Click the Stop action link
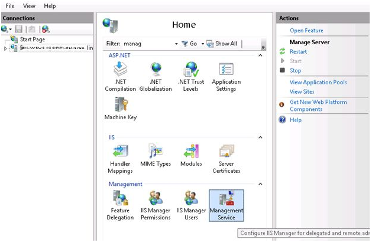 pyautogui.click(x=295, y=70)
